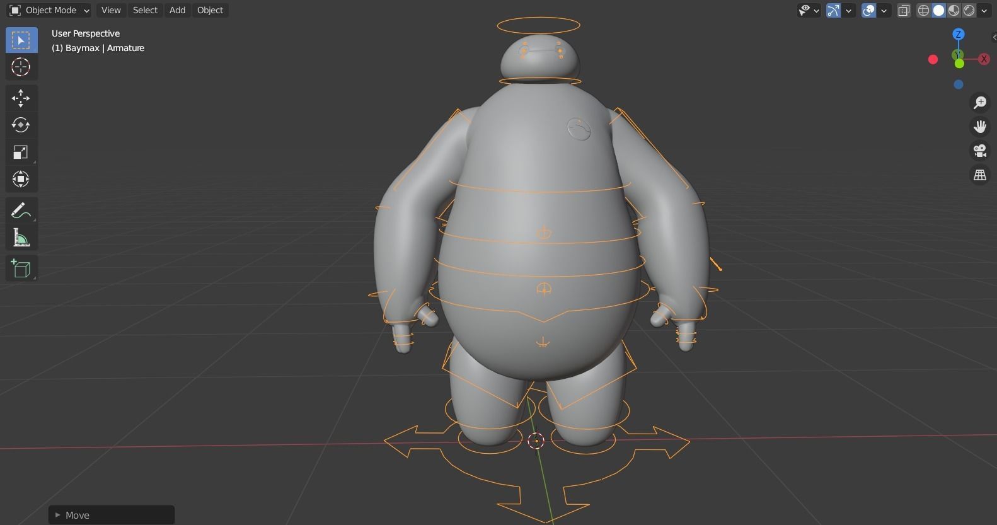Snap view to the X axis
997x525 pixels.
984,59
